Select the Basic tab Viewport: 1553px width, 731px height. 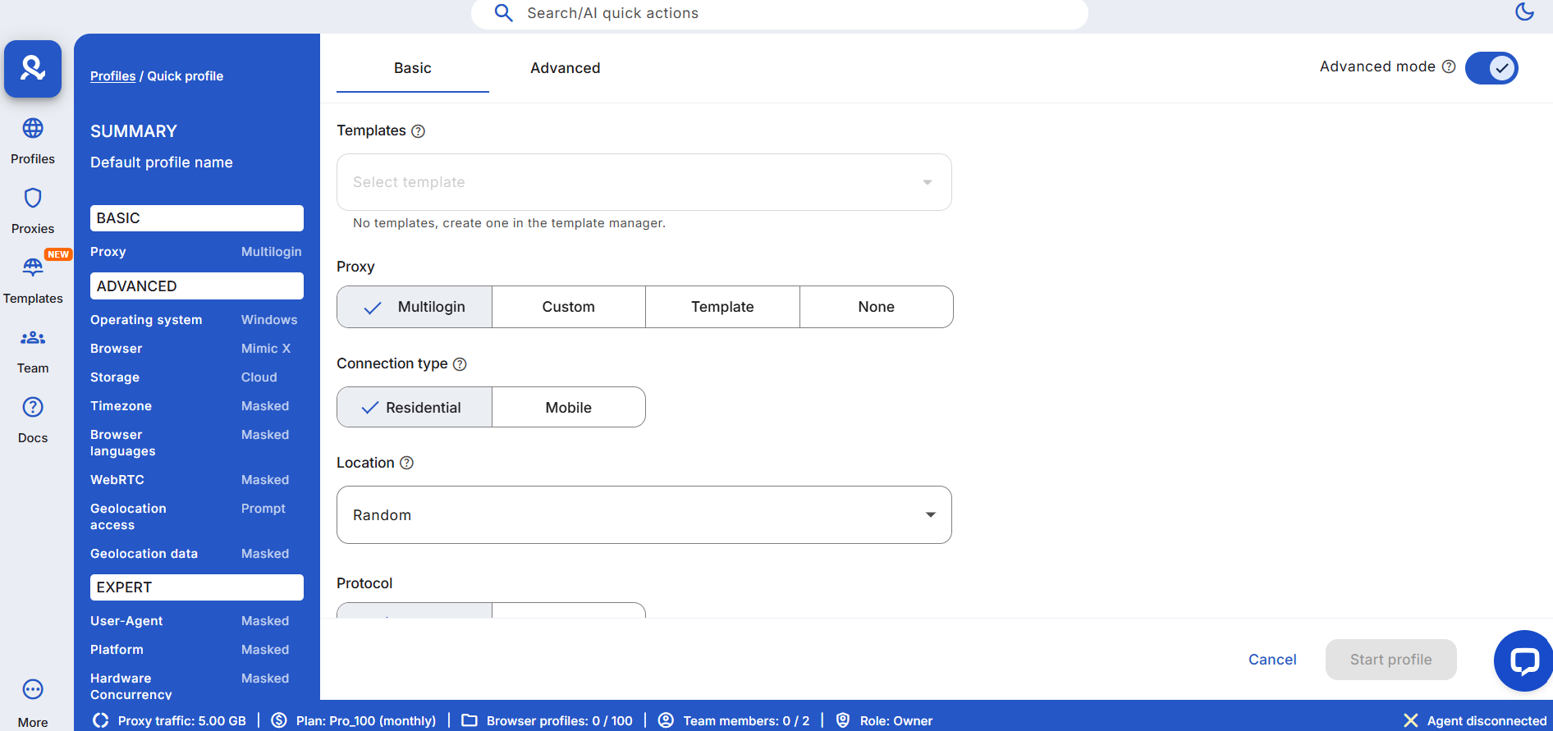(x=412, y=68)
